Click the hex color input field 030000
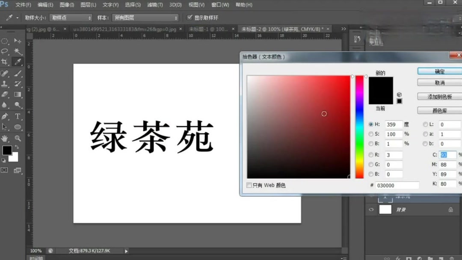Viewport: 462px width, 260px height. (x=398, y=185)
